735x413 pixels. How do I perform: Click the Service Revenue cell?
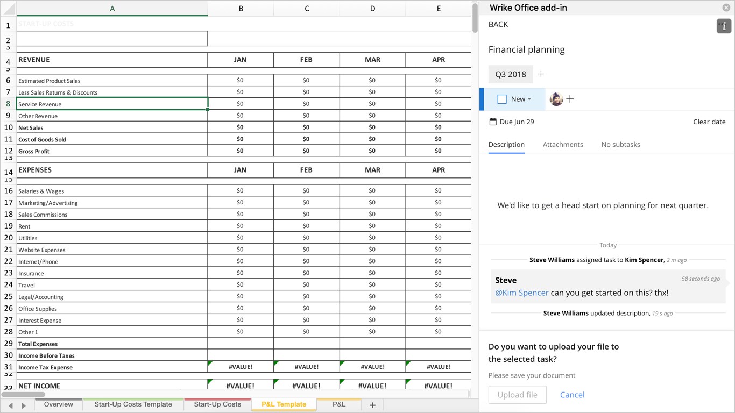click(112, 104)
